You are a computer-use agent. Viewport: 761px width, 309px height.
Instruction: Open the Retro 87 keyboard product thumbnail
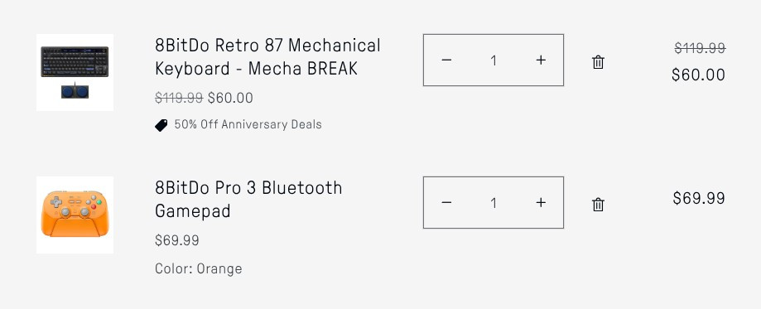(75, 72)
